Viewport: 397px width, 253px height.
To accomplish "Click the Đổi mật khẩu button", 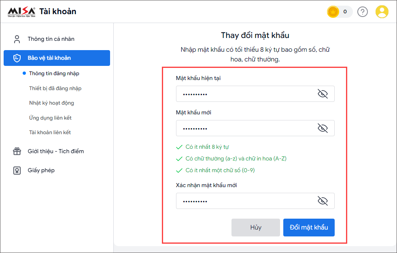I will pyautogui.click(x=309, y=228).
